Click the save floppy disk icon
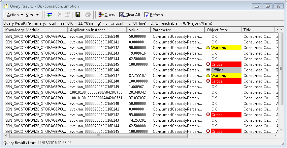 [78, 15]
